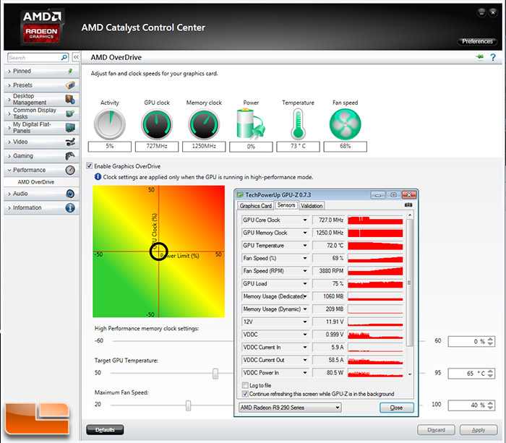This screenshot has height=443, width=506.
Task: Open the VDDC Power In sensor dropdown
Action: point(304,373)
